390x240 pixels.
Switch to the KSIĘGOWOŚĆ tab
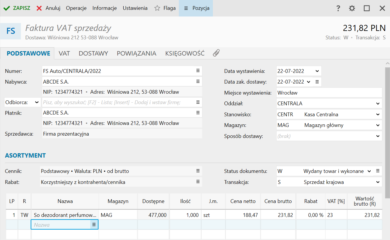185,53
